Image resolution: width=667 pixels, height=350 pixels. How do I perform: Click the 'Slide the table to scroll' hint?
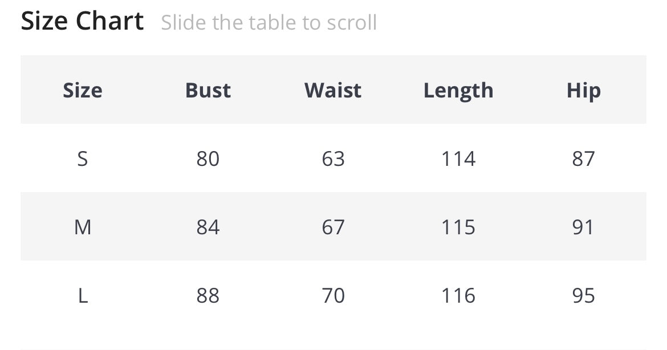coord(269,23)
